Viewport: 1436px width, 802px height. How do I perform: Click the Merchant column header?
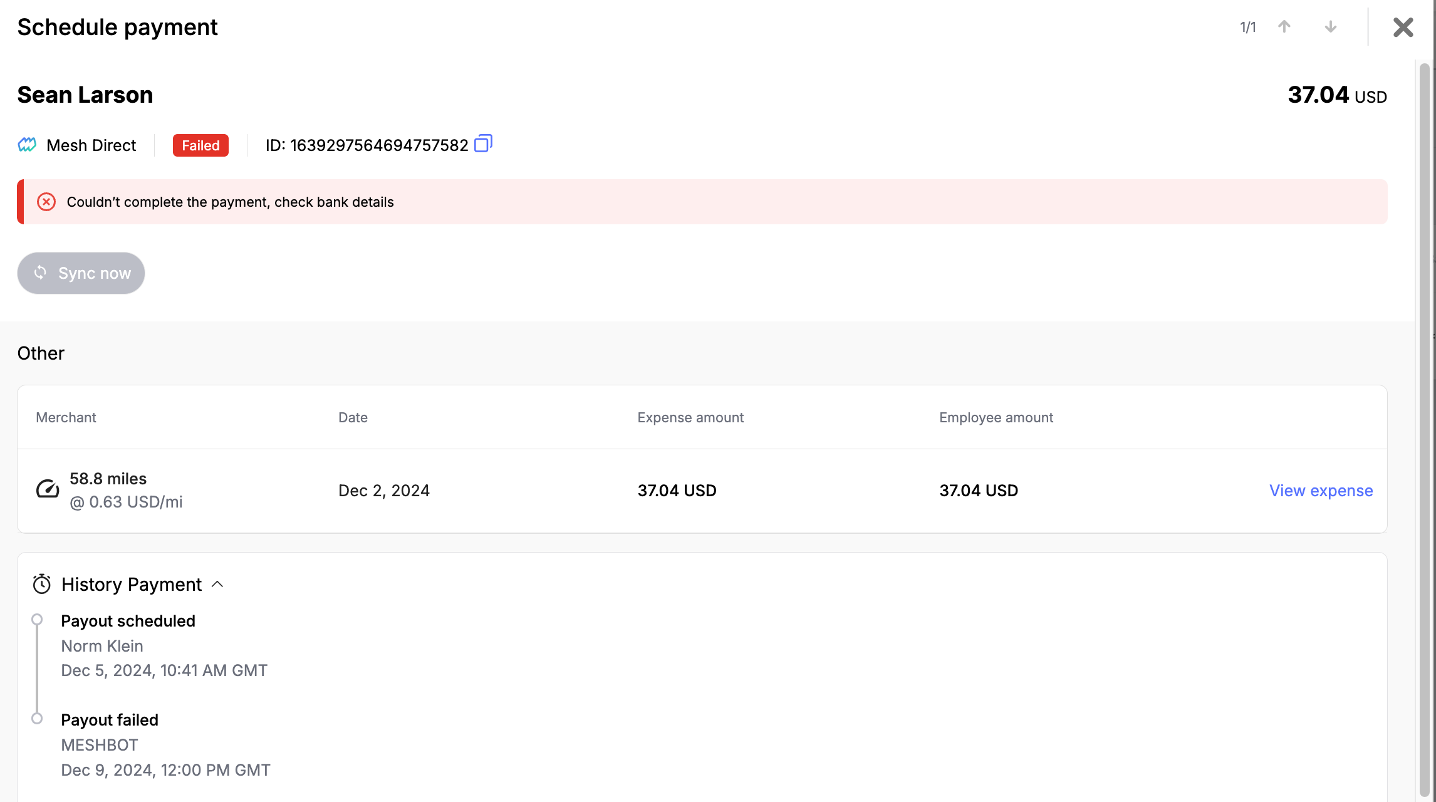pos(66,417)
